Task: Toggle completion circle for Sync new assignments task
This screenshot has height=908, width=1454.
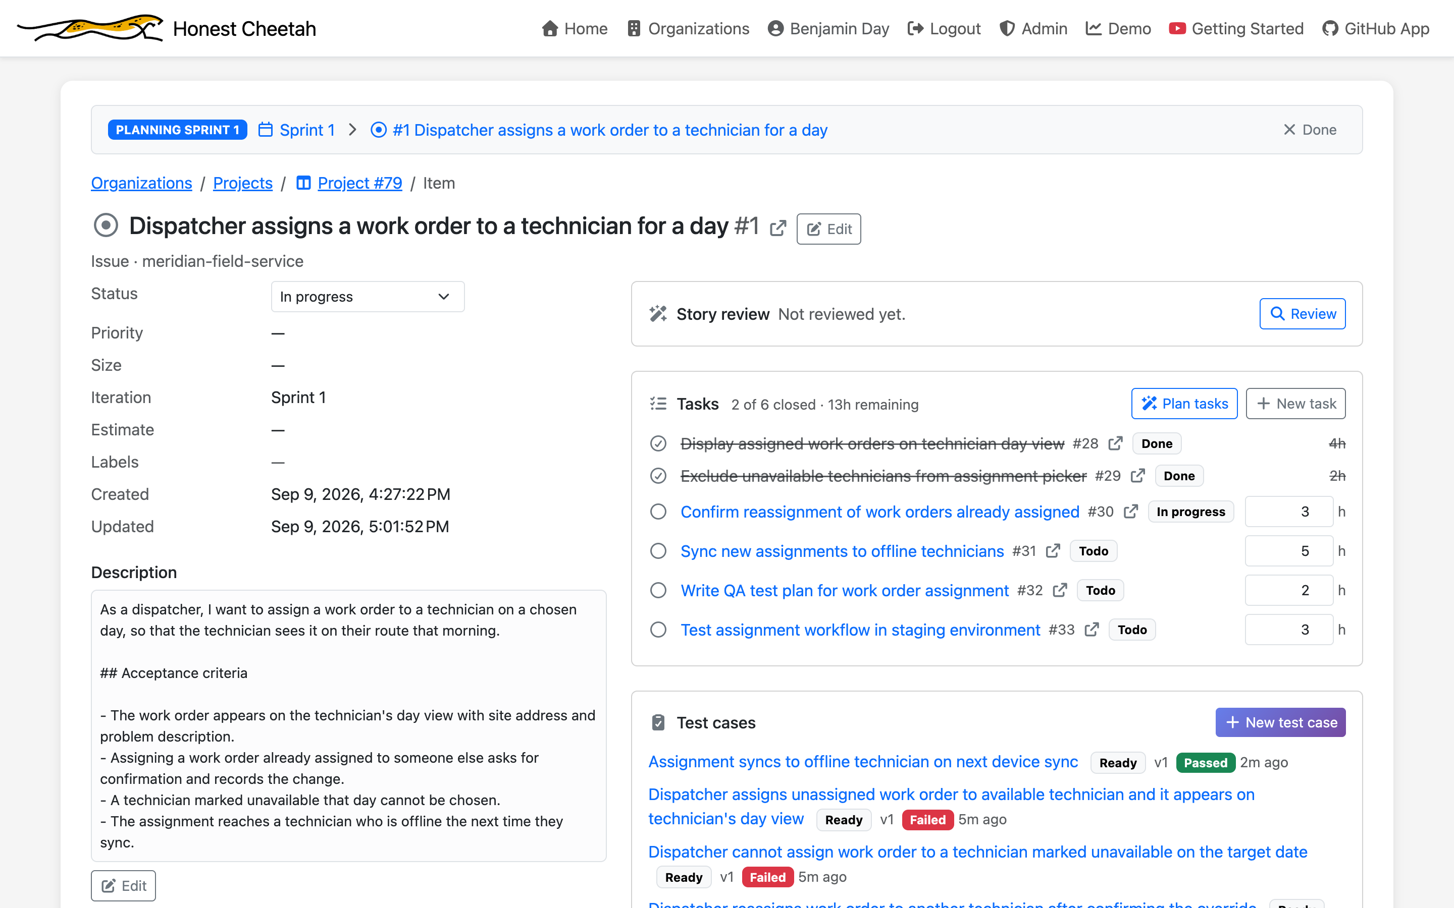Action: click(658, 551)
